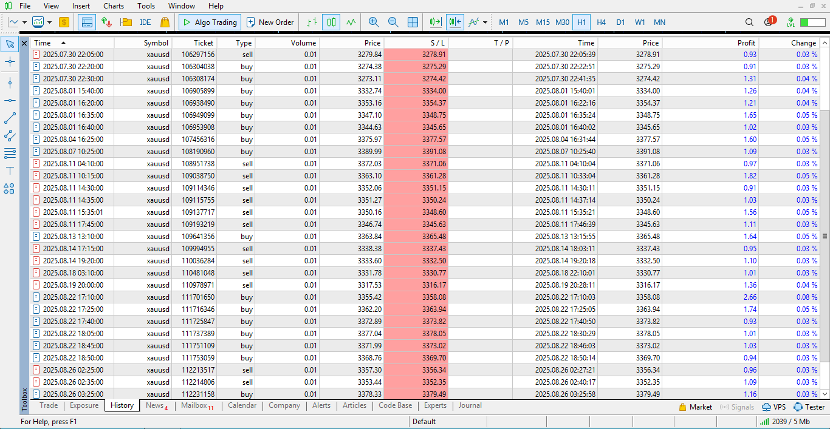Open the Navigator folder icon

point(126,22)
